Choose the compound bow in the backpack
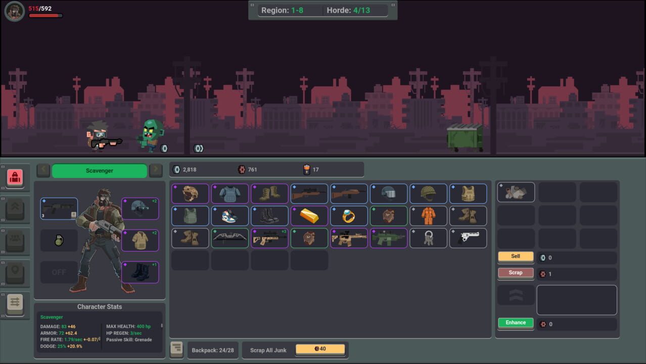 click(x=230, y=238)
